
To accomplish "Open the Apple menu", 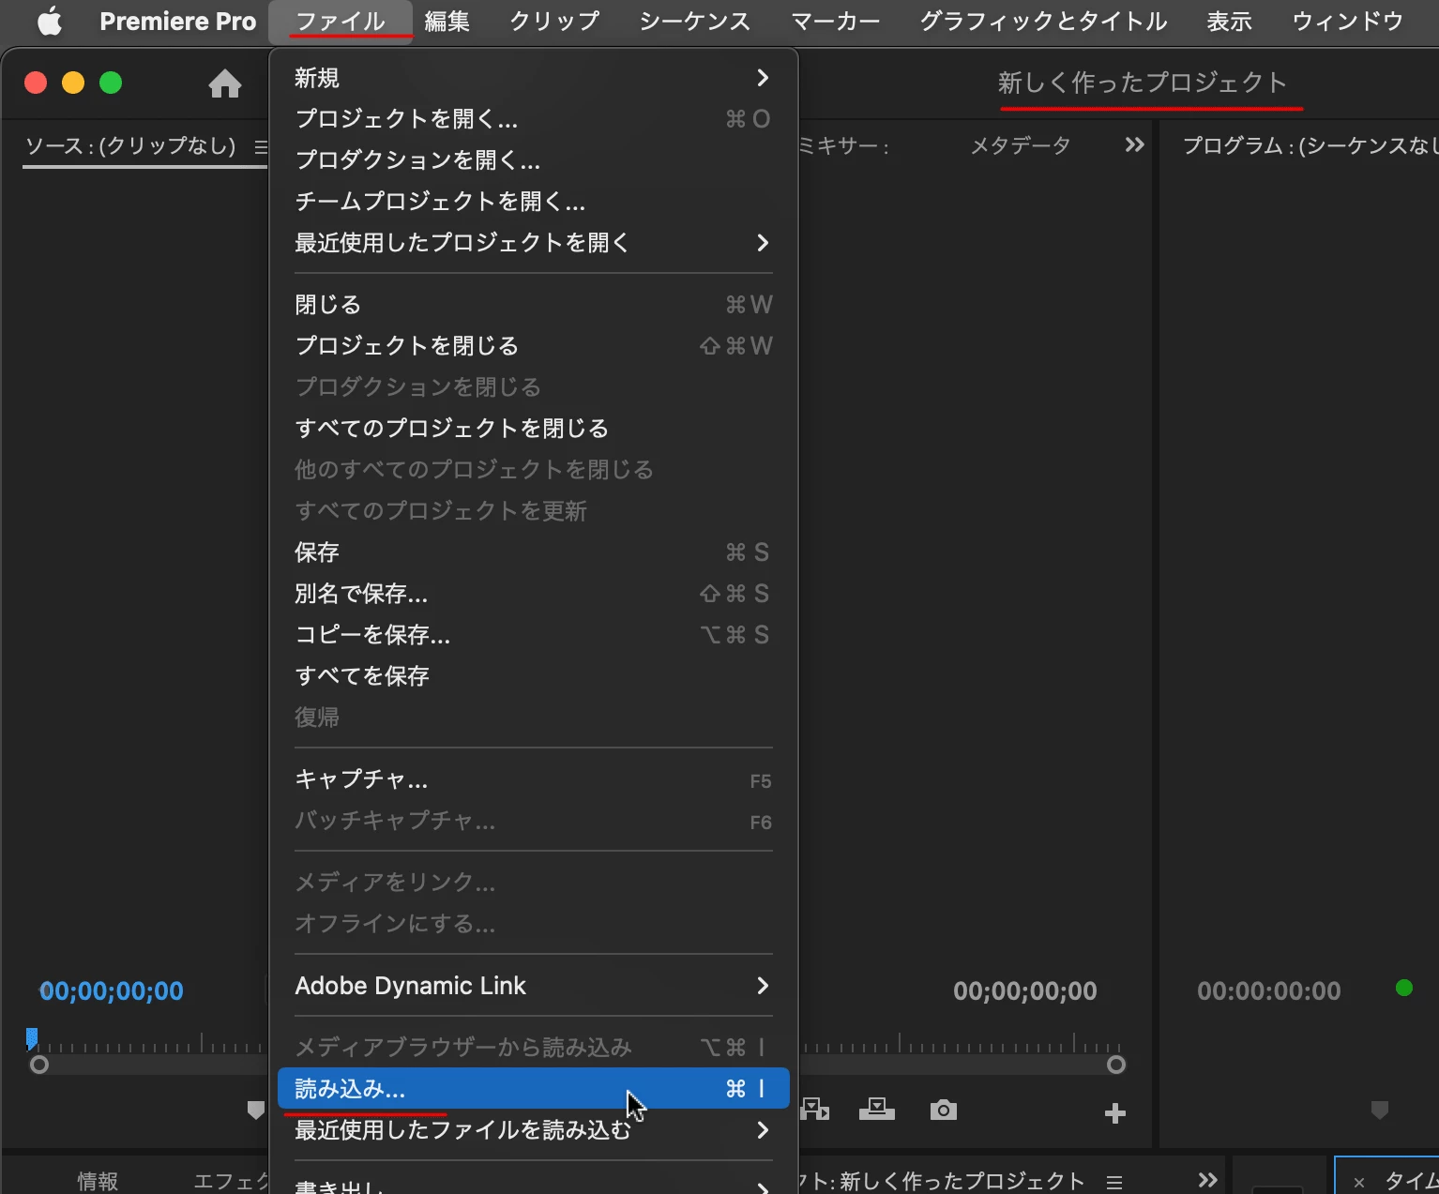I will [x=49, y=21].
